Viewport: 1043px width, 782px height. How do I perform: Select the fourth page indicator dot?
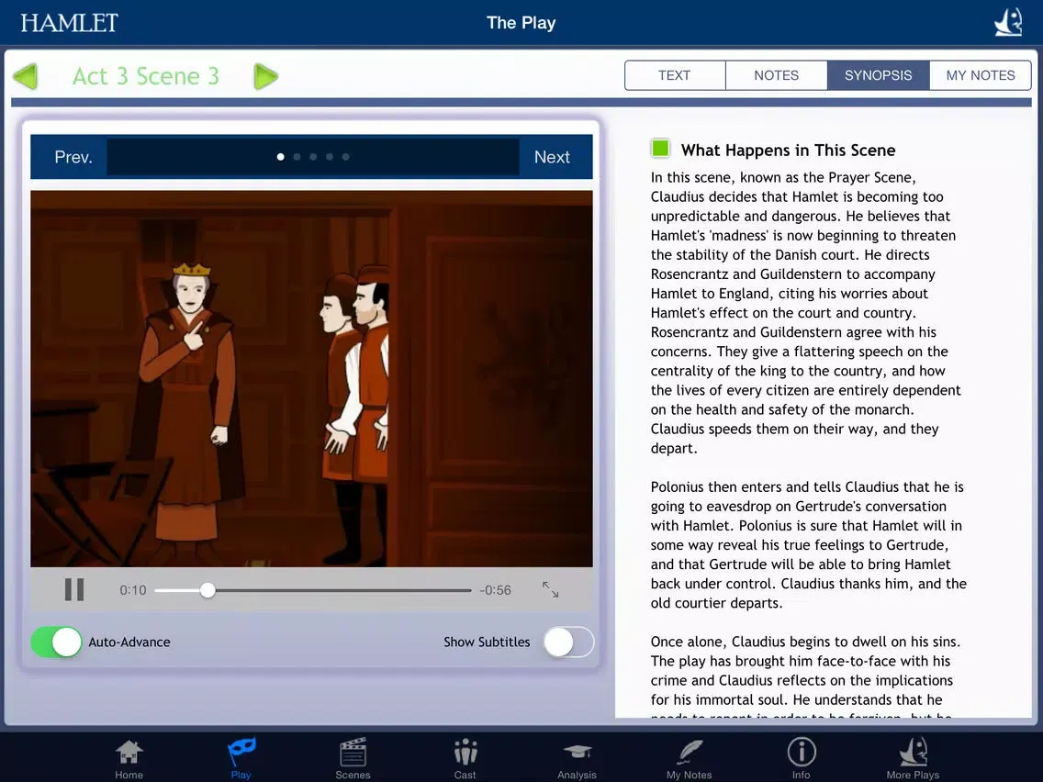(330, 157)
